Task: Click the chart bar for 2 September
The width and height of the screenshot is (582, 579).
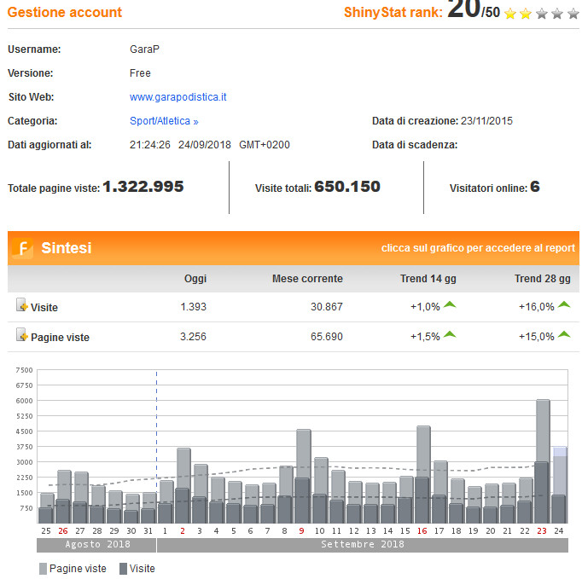Action: click(183, 485)
